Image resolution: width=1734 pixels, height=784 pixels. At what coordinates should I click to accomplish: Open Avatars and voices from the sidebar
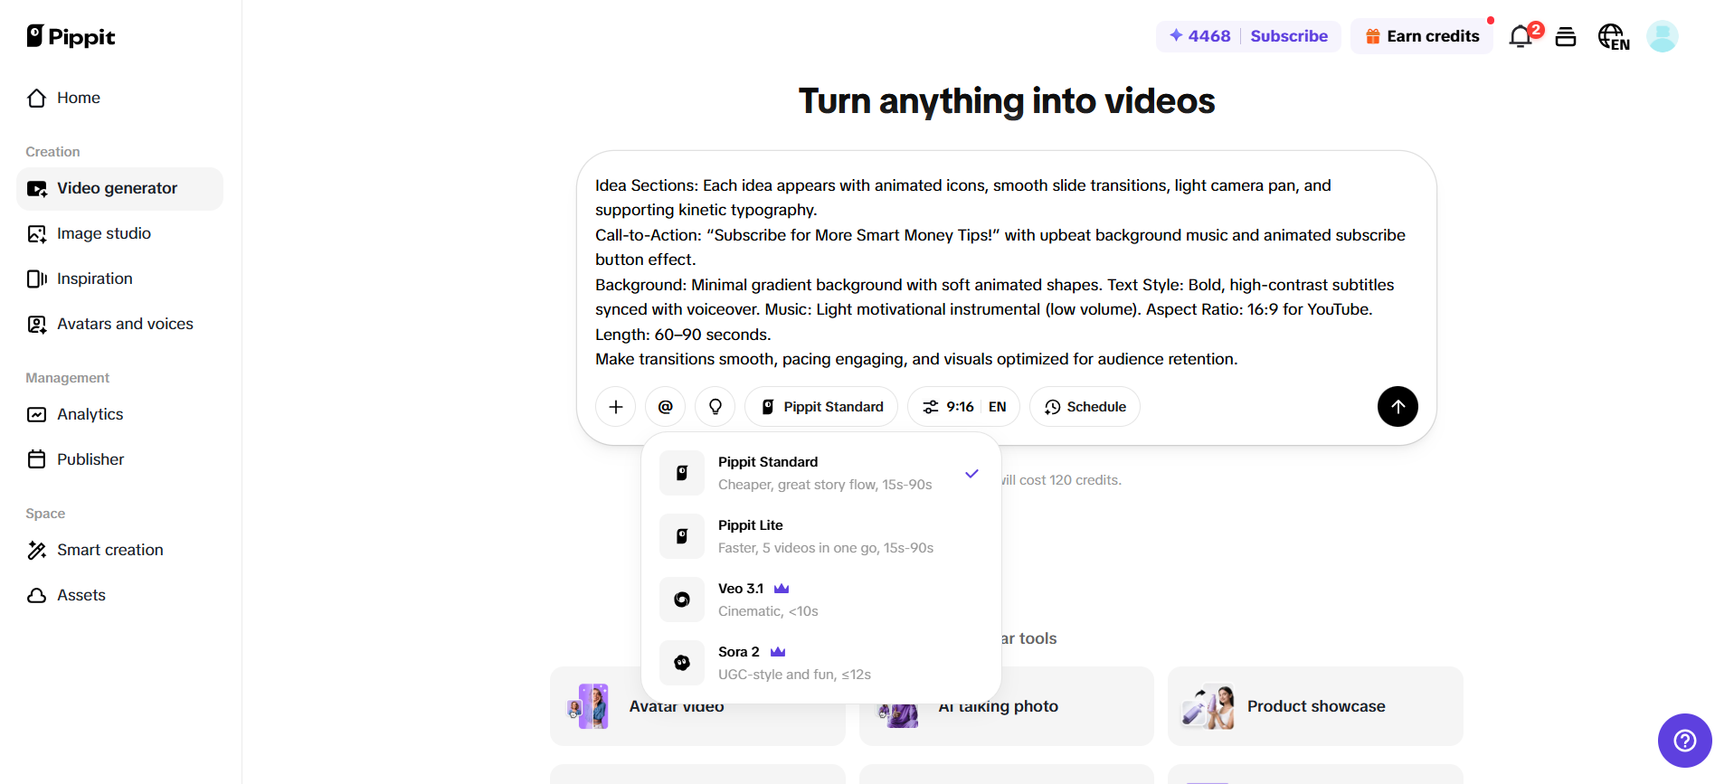119,324
